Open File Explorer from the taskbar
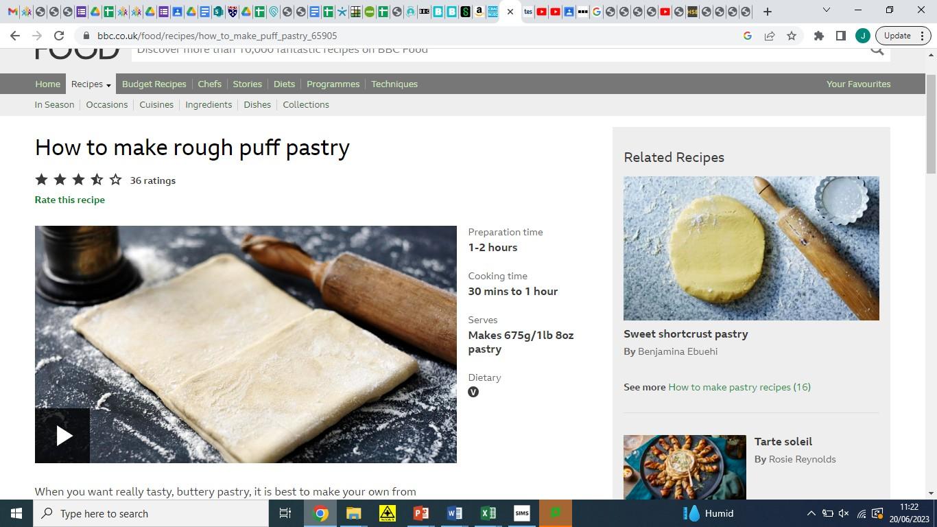This screenshot has height=527, width=937. (353, 513)
